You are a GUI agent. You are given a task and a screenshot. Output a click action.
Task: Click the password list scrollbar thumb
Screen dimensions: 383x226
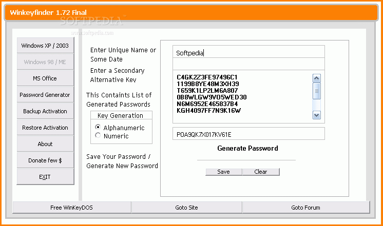317,91
